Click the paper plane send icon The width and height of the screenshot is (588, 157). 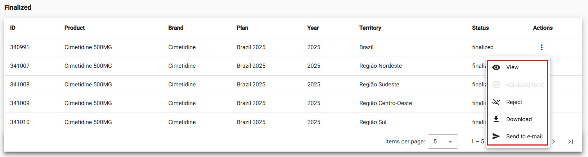click(x=496, y=136)
